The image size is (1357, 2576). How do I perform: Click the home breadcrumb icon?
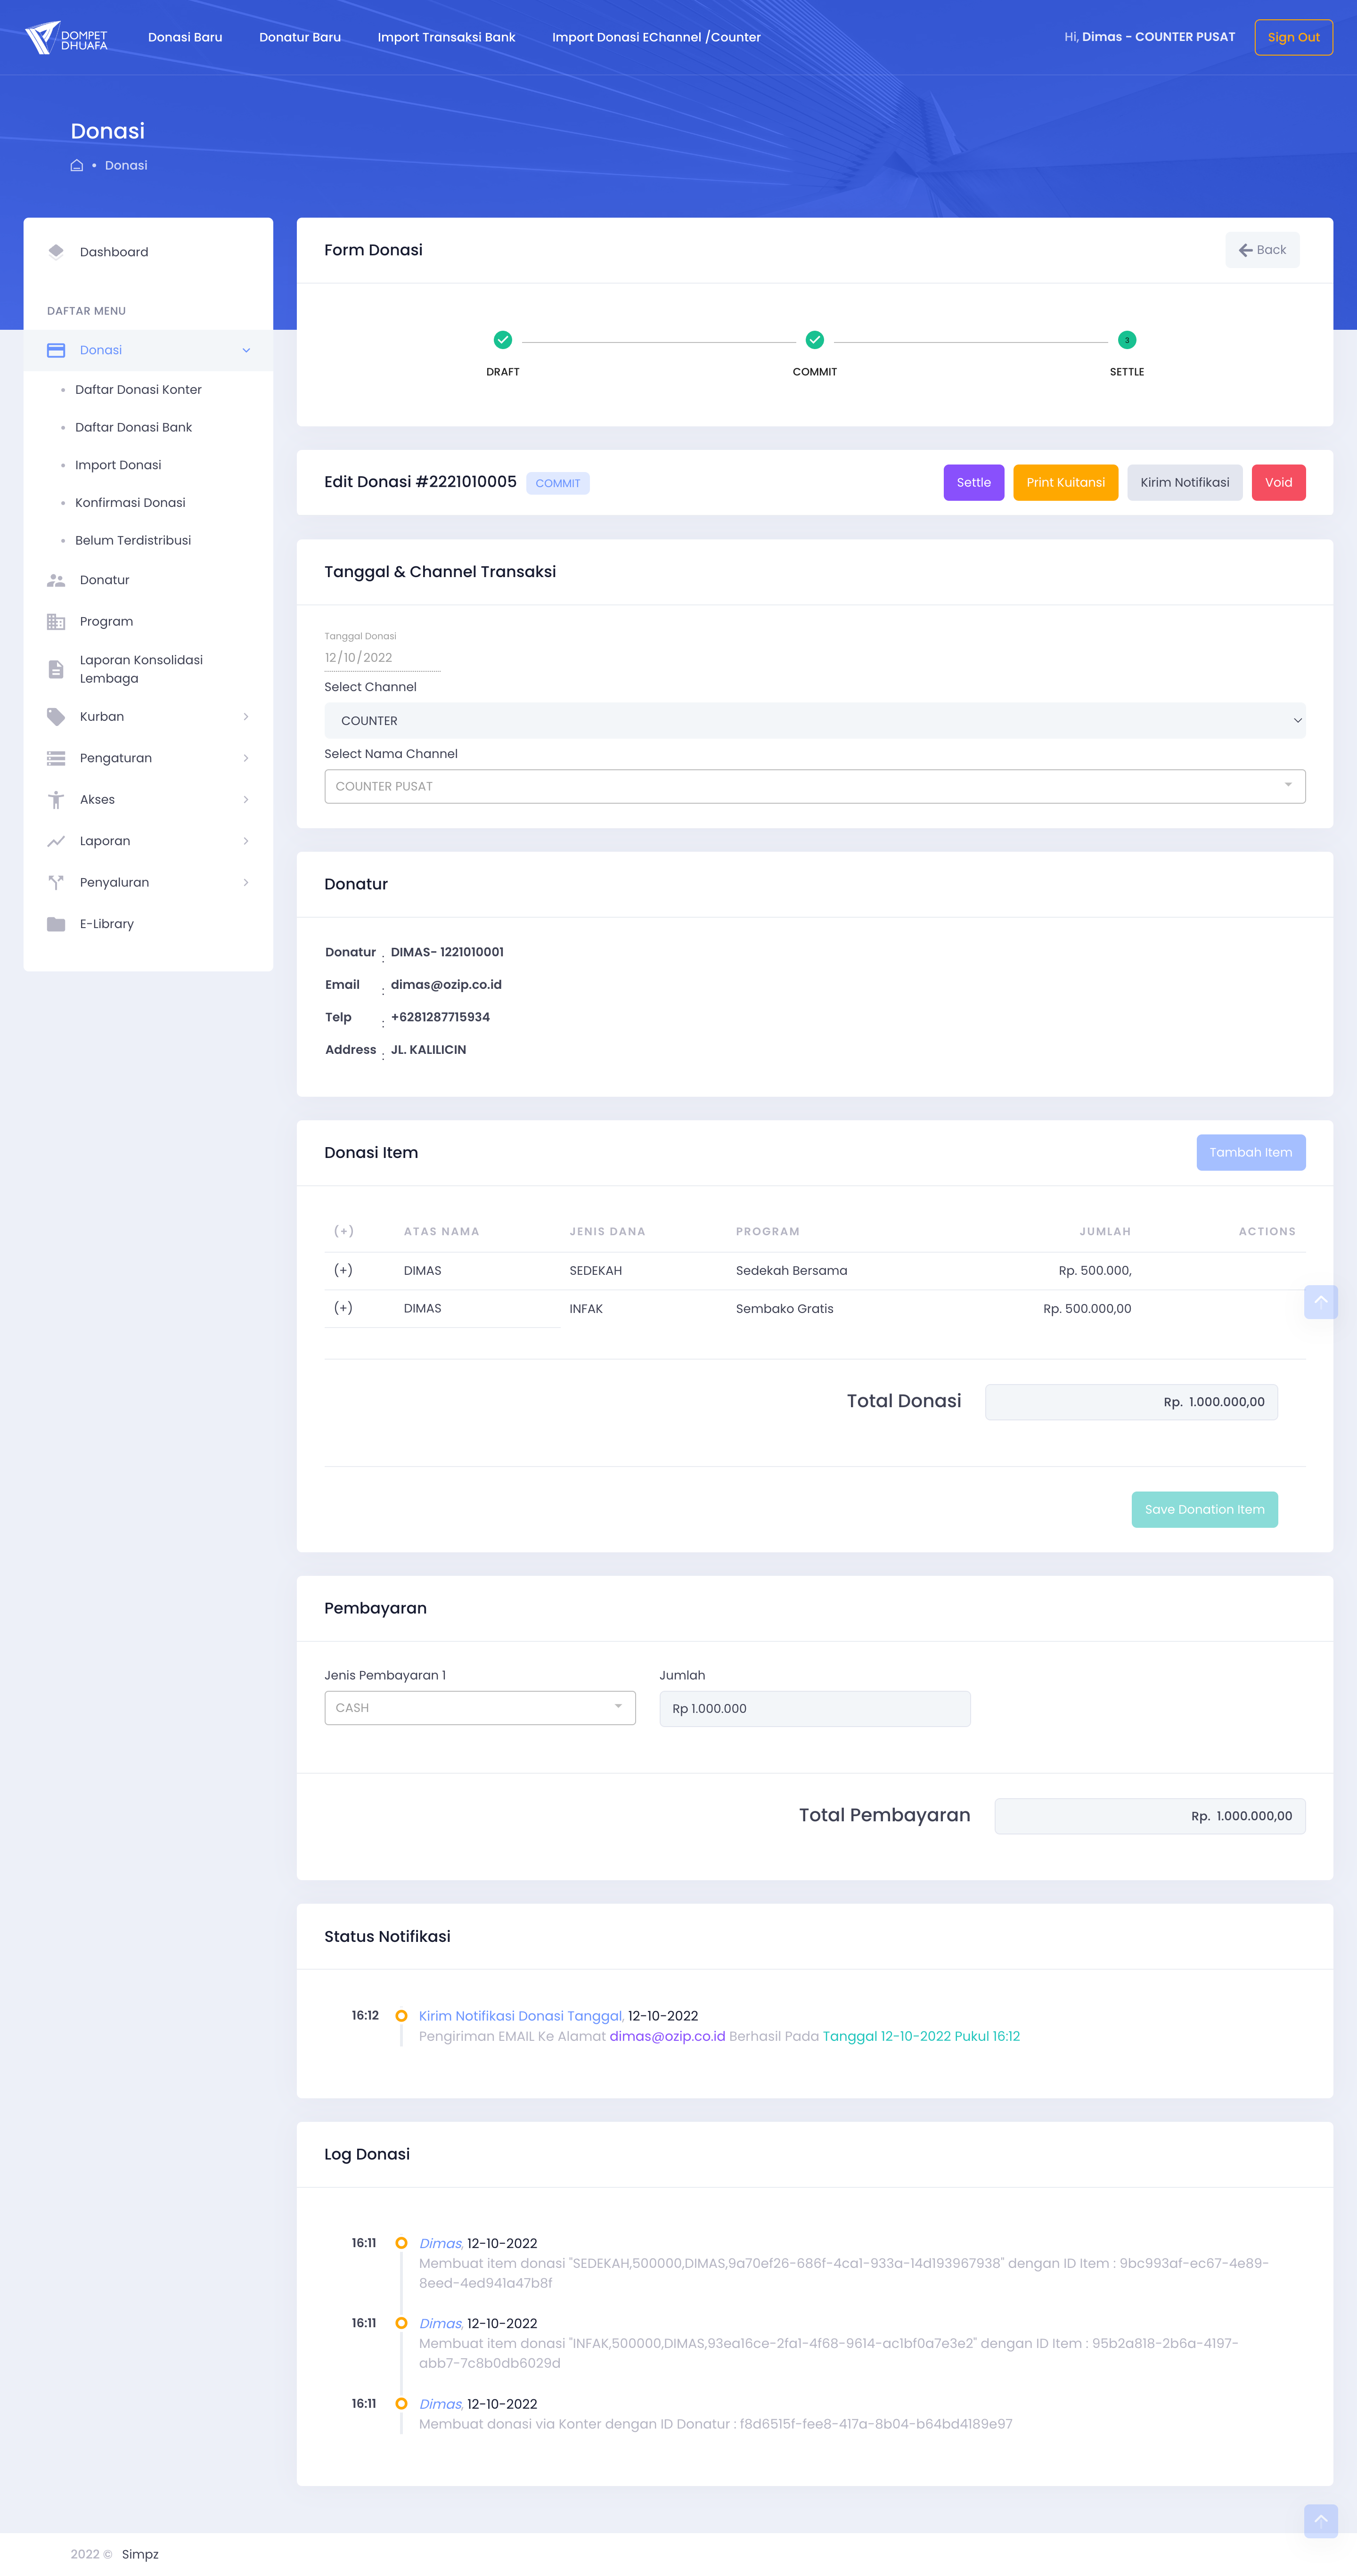point(77,166)
